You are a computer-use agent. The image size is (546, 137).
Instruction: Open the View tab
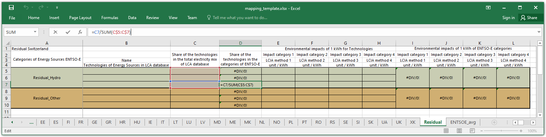(173, 18)
